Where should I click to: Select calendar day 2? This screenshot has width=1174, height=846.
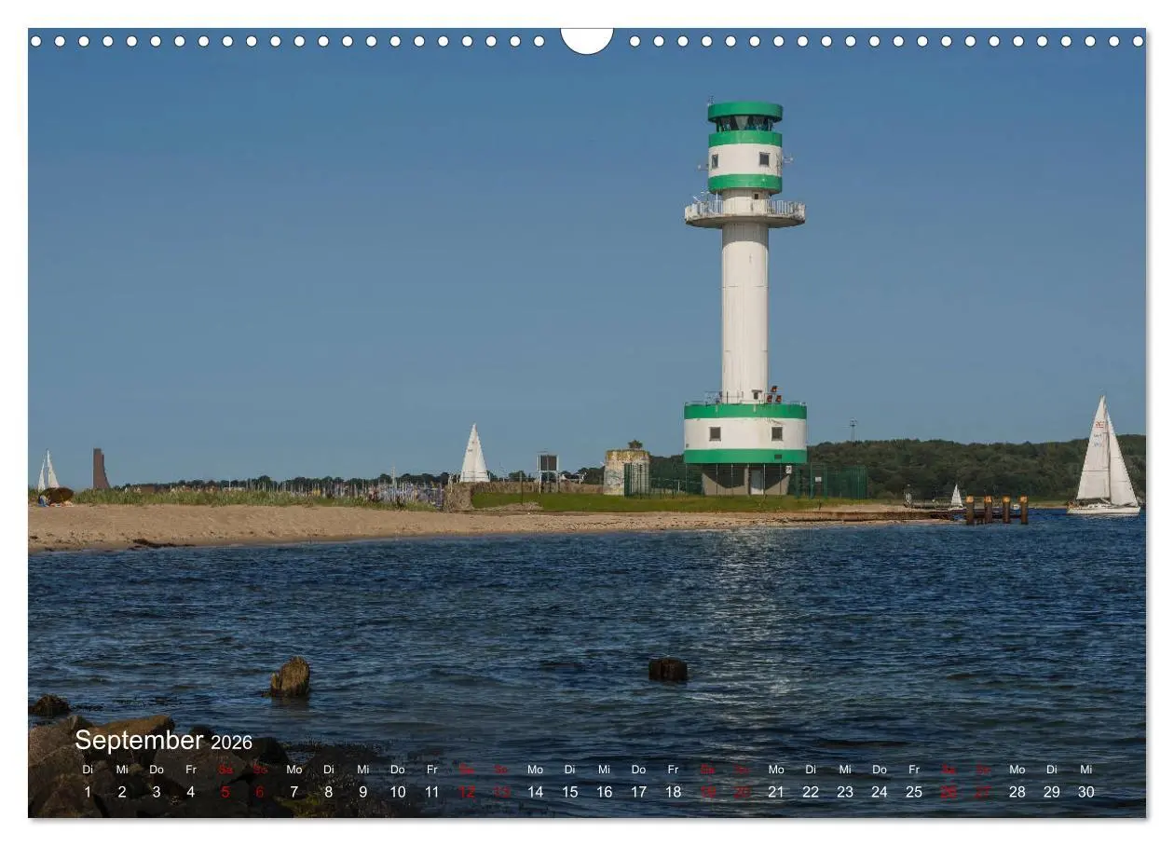pos(122,792)
